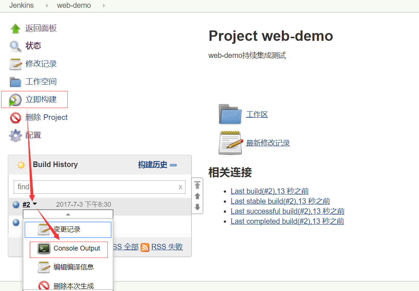Open the 配置 gear icon
Viewport: 419px width, 291px height.
coord(15,135)
